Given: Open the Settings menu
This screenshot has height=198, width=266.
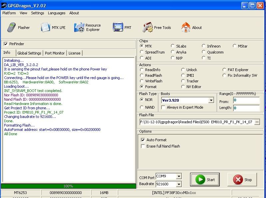Looking at the screenshot, I should (38, 13).
